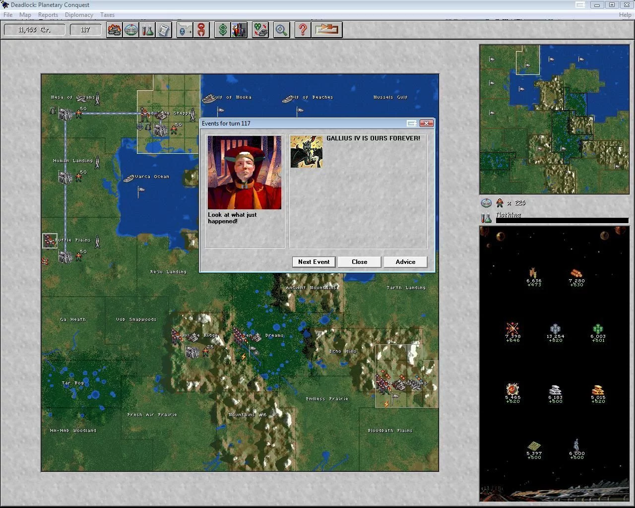Open the Taxes menu
This screenshot has height=508, width=635.
(x=107, y=15)
